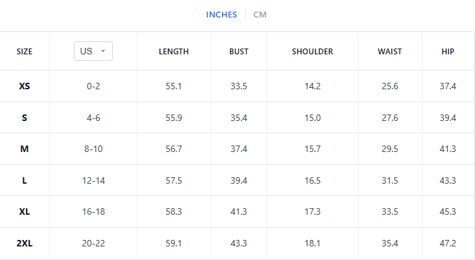Click the WAIST column header
This screenshot has width=475, height=260.
pos(389,51)
